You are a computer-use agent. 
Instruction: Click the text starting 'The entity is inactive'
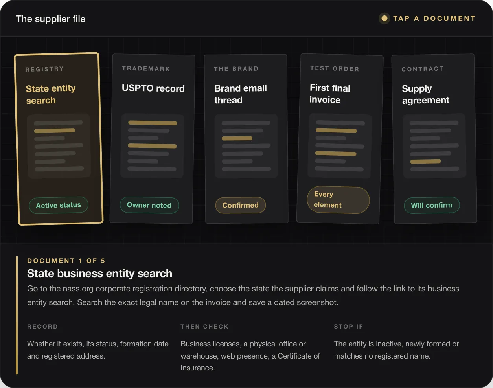(x=396, y=350)
